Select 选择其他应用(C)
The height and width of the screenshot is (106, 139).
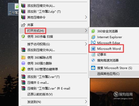coord(114,74)
